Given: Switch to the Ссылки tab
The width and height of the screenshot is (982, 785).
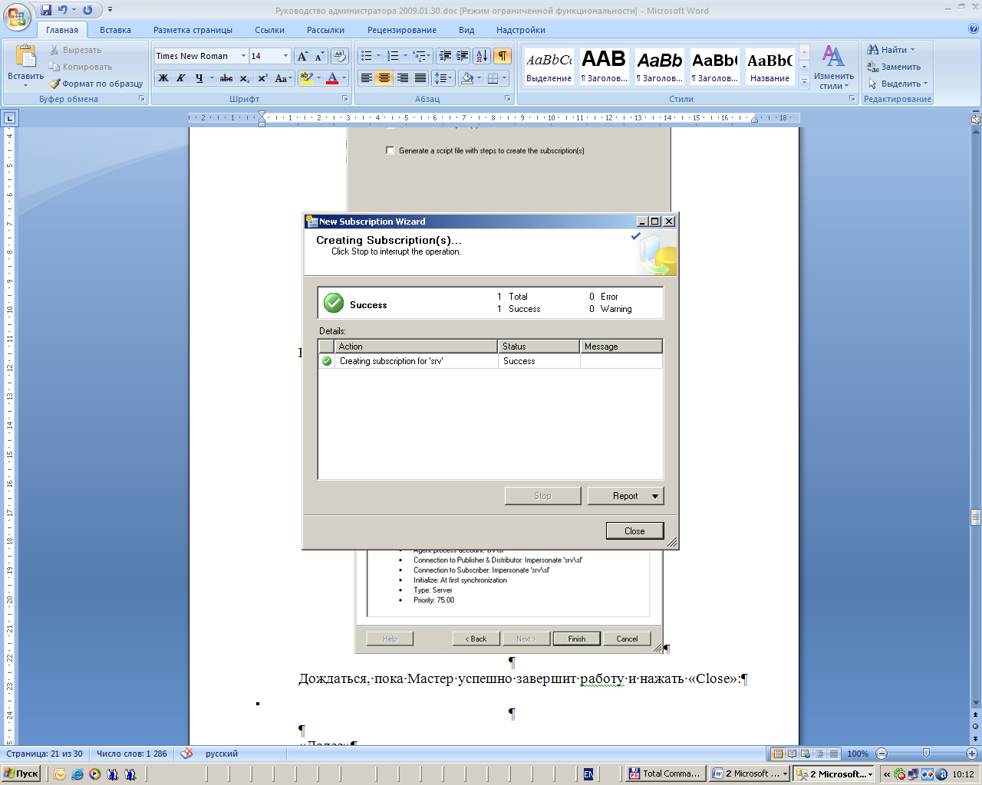Looking at the screenshot, I should (x=269, y=30).
